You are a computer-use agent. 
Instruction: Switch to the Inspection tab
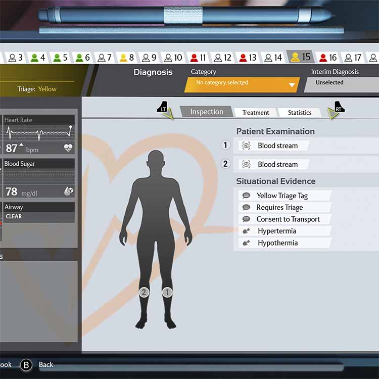coord(207,112)
